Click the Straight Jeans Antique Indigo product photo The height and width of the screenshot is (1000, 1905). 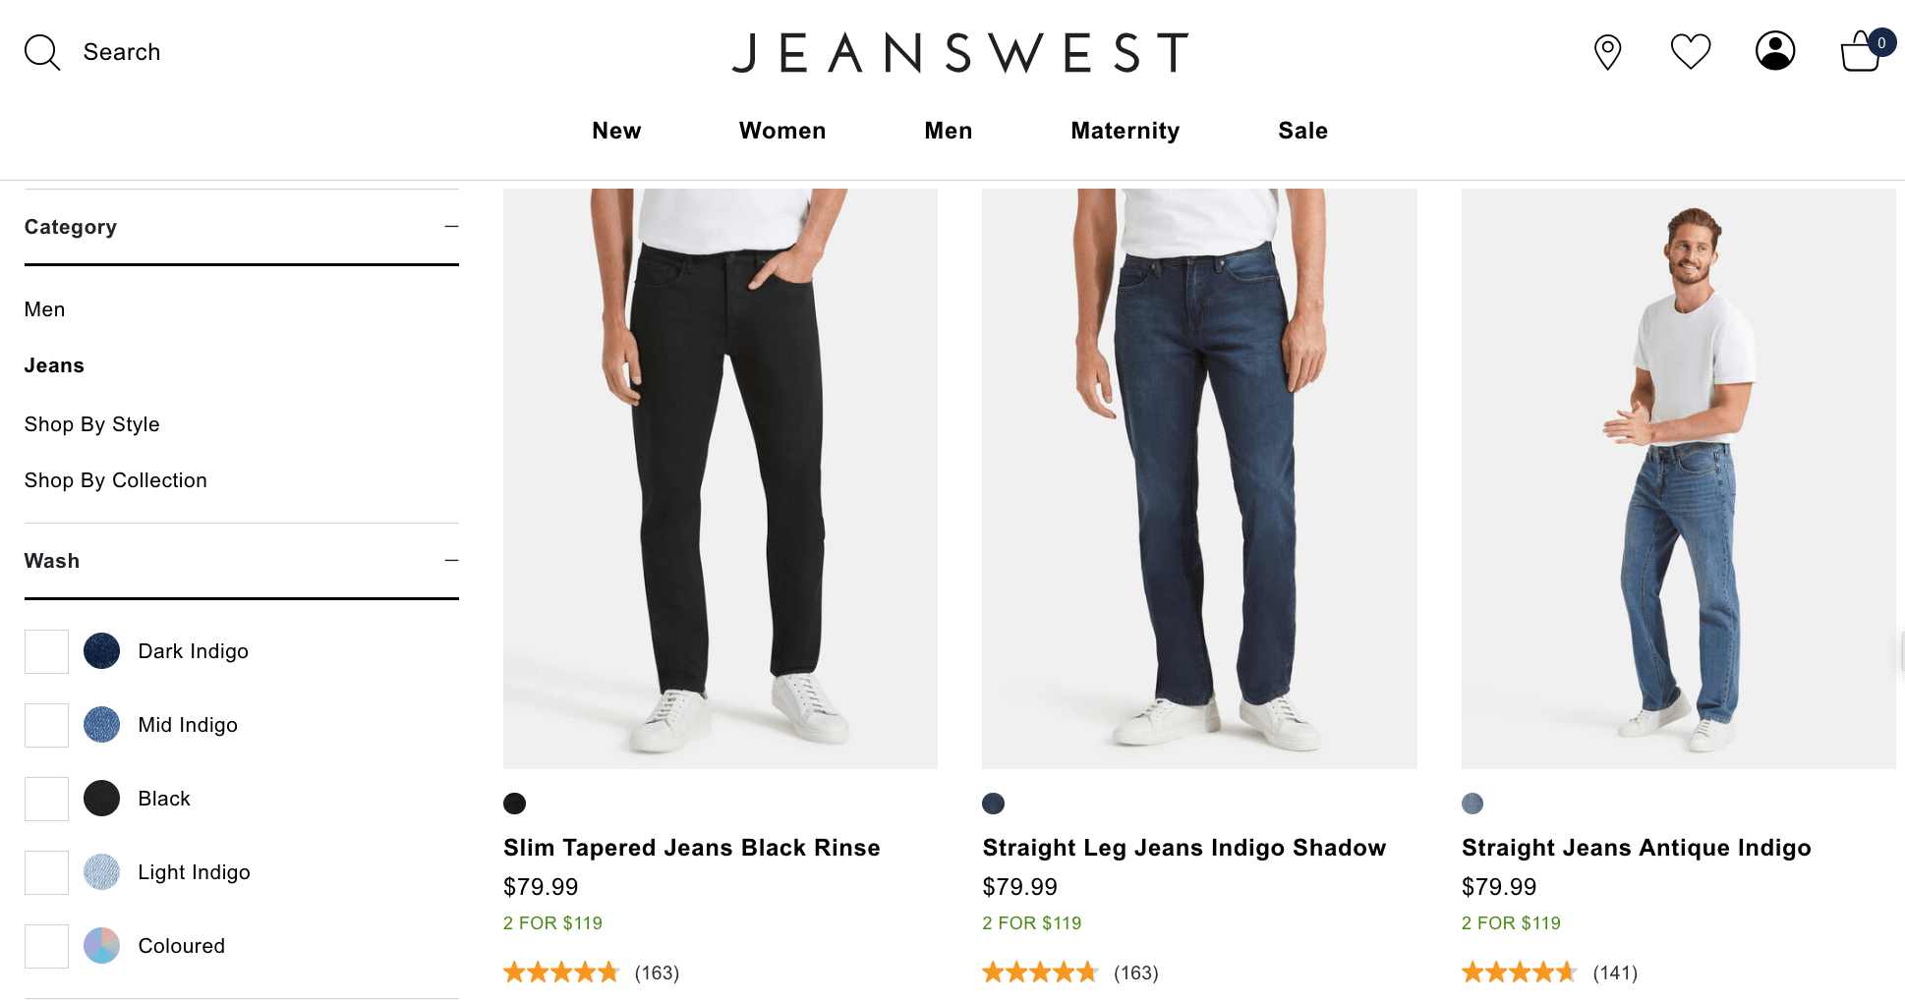(x=1678, y=478)
